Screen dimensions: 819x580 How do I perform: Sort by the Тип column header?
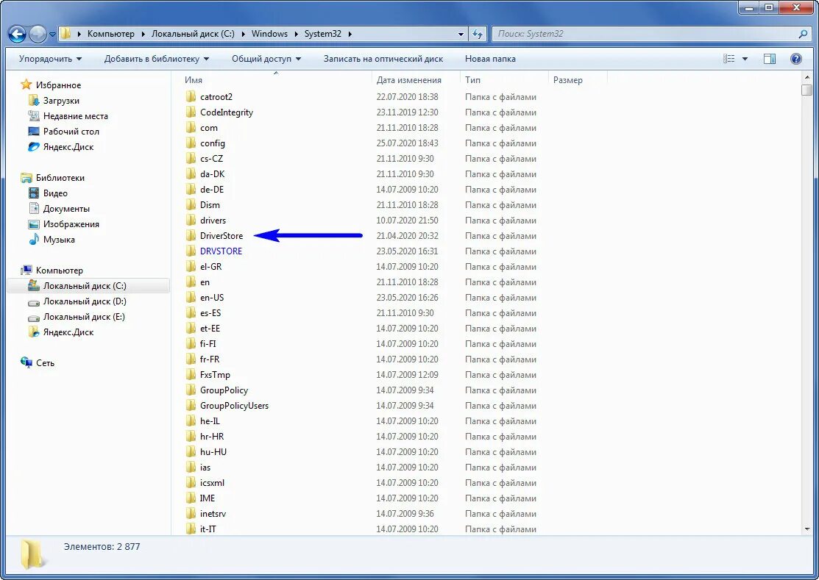472,80
